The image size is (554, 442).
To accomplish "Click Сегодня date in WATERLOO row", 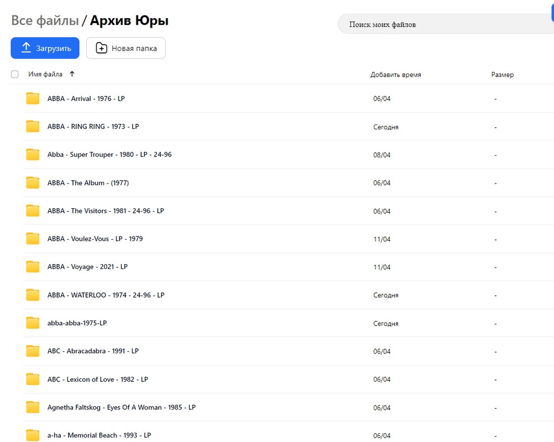I will (386, 295).
